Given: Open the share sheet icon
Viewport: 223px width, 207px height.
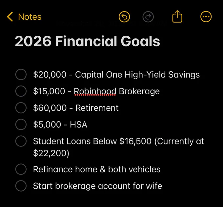Looking at the screenshot, I should [x=177, y=16].
